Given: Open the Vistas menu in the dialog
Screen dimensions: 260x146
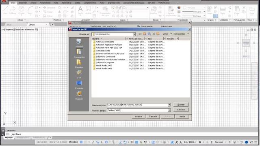Looking at the screenshot, I should click(x=167, y=34).
